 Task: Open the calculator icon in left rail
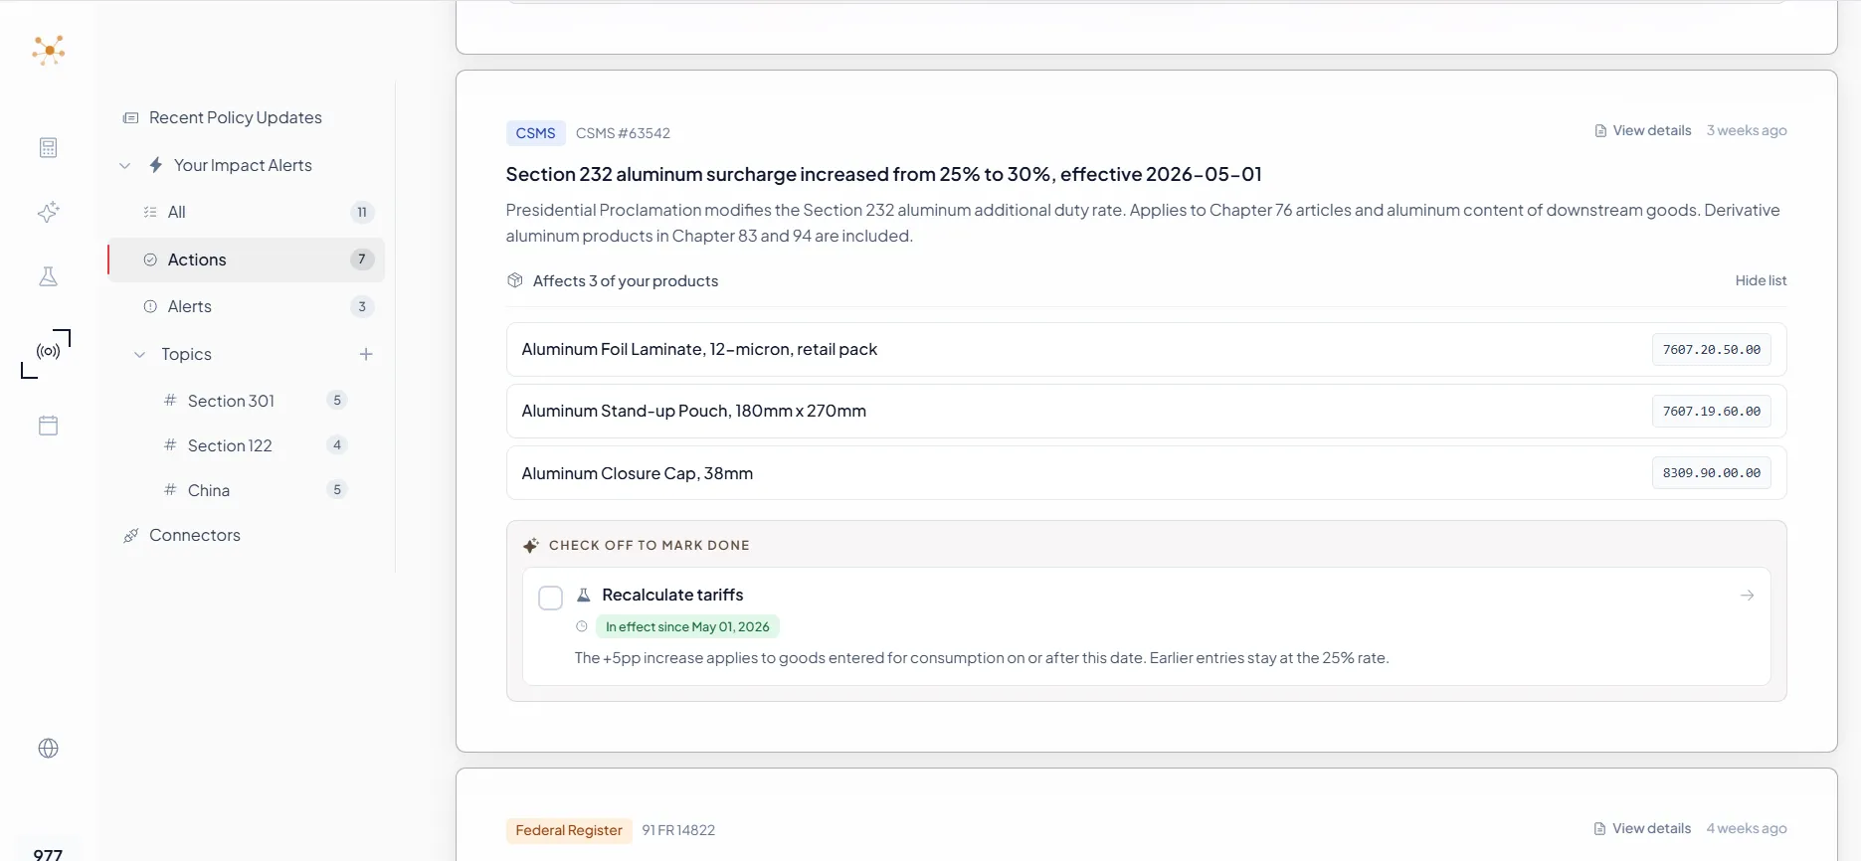click(x=48, y=148)
